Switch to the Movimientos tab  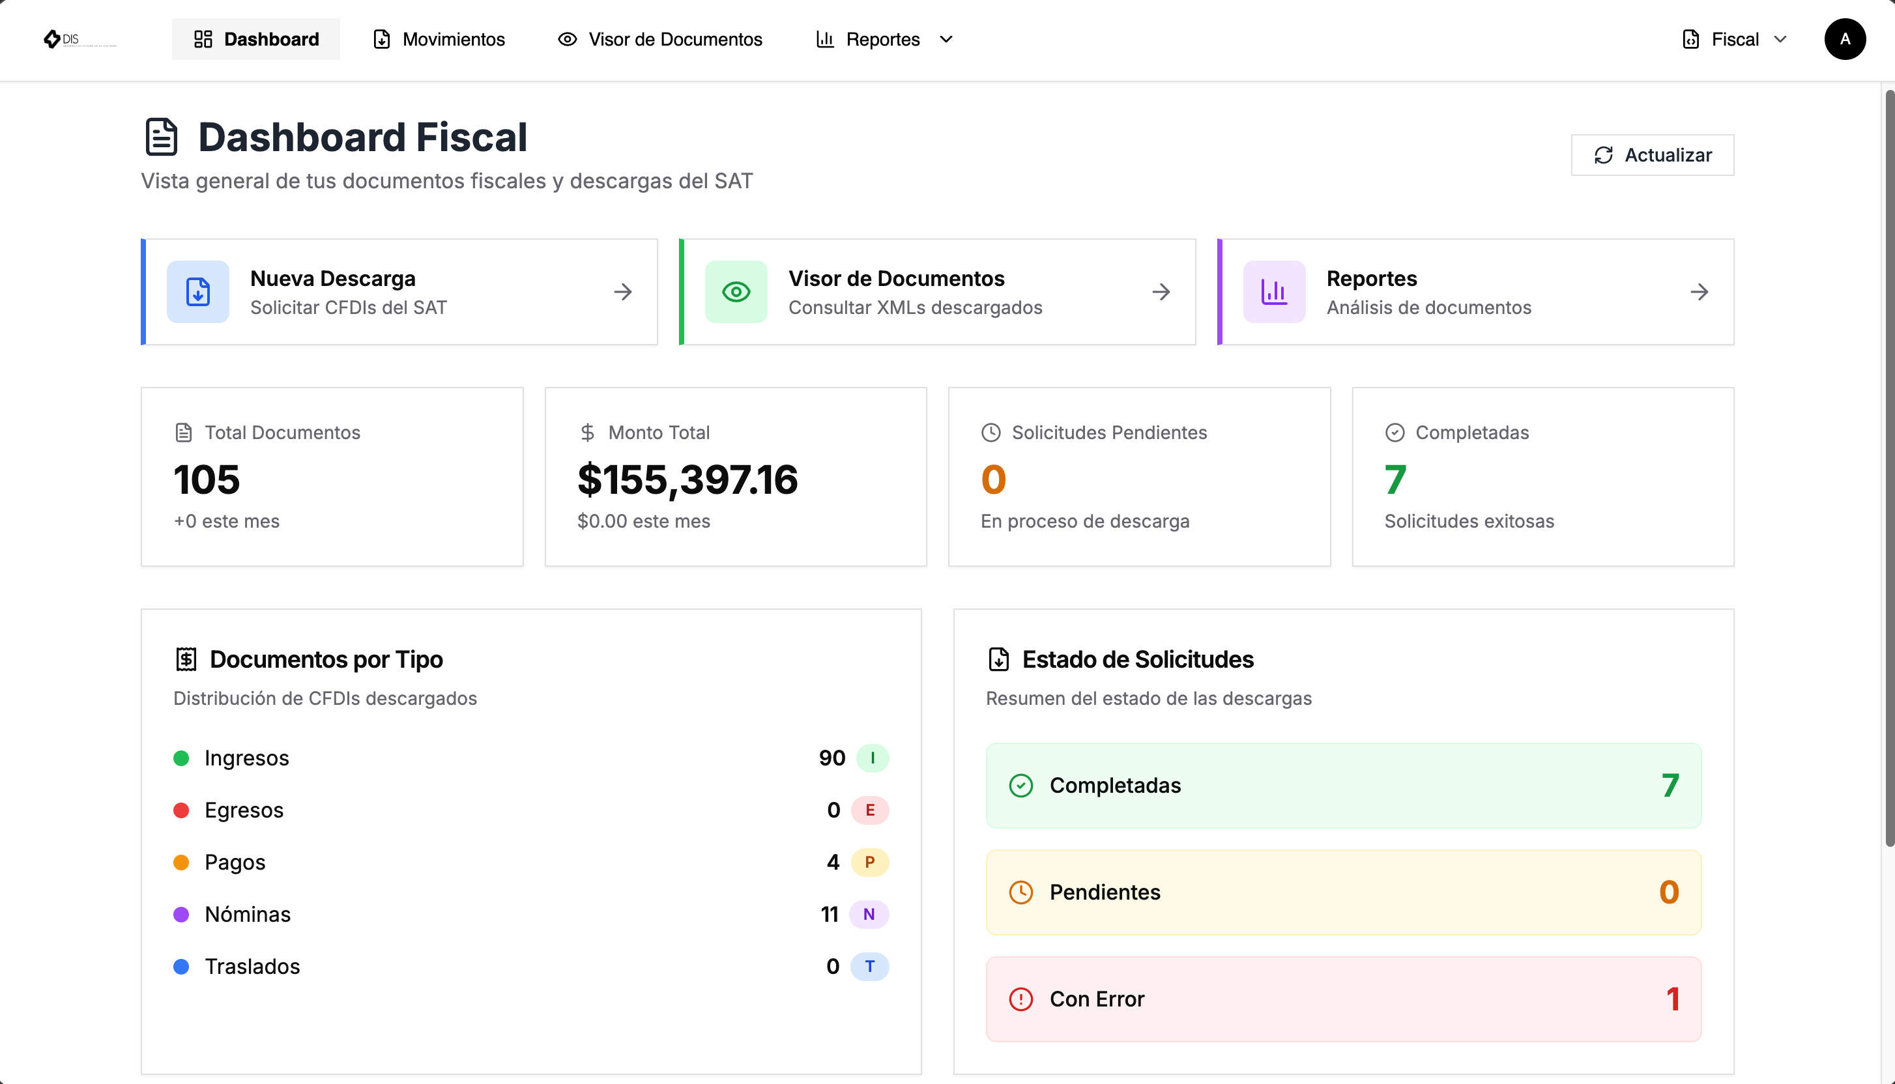point(437,40)
